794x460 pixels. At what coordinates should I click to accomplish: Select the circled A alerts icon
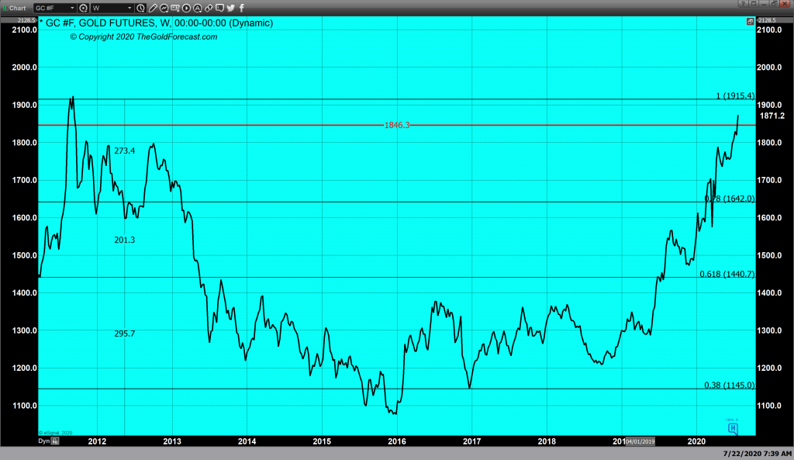pos(197,6)
